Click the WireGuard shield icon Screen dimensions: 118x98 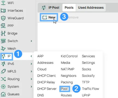tap(3, 18)
